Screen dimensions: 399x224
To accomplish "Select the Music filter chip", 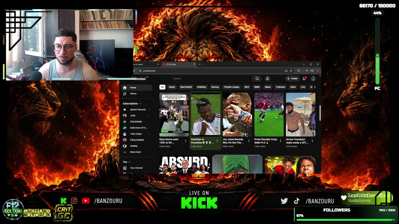I will pyautogui.click(x=172, y=87).
